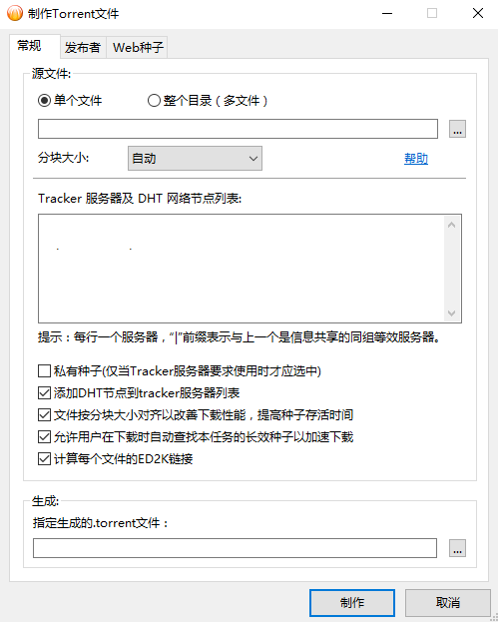Screen dimensions: 498x622
Task: Close the 制作Torrent文件 dialog
Action: click(478, 14)
